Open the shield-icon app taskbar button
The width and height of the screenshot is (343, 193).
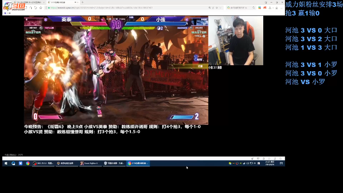[114, 163]
